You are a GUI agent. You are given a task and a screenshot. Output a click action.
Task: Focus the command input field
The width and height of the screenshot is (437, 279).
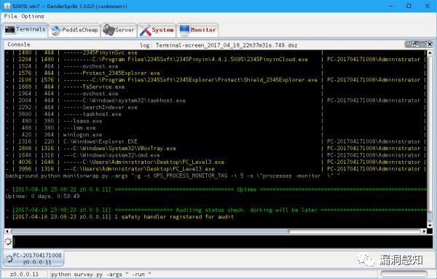[x=222, y=241]
